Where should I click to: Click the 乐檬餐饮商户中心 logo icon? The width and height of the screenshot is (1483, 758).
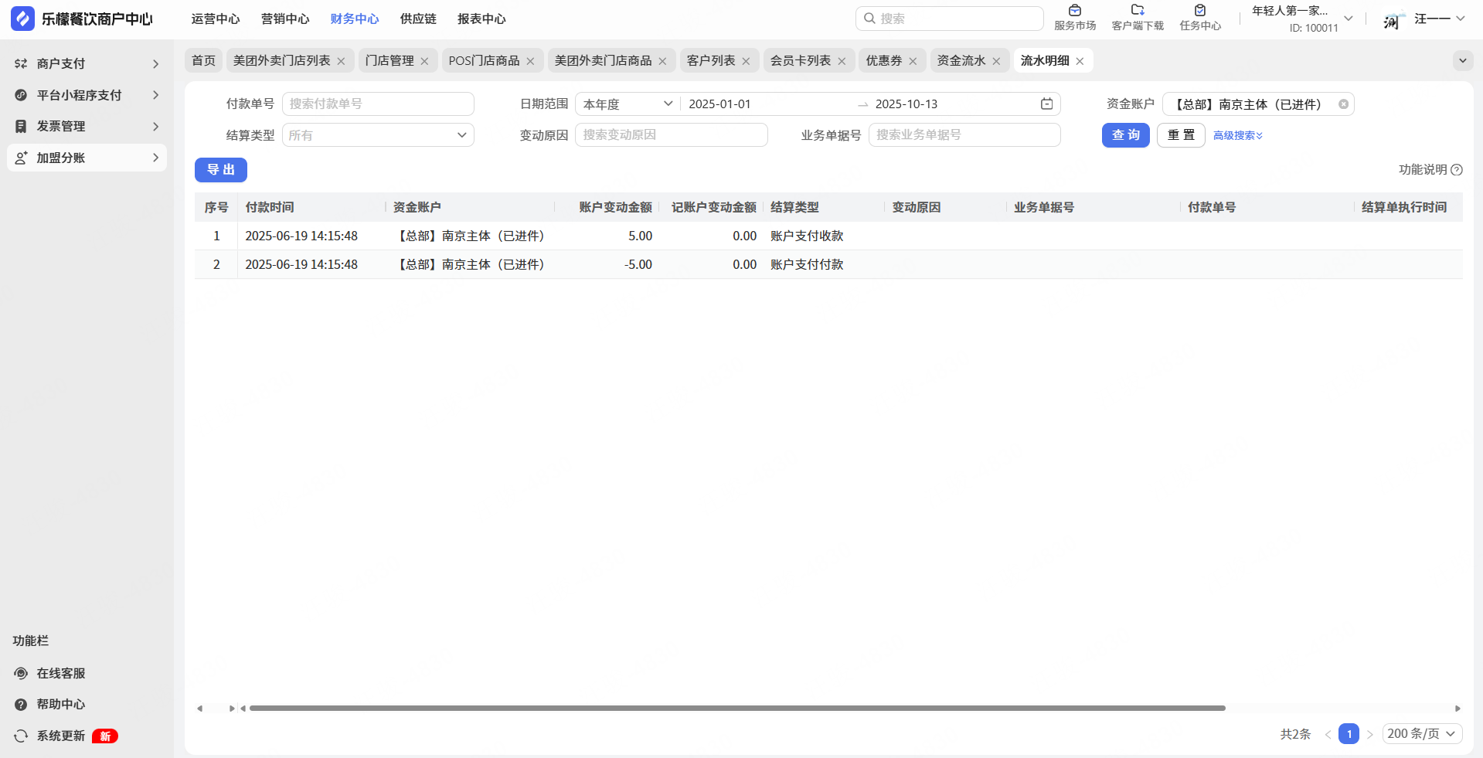pyautogui.click(x=22, y=19)
